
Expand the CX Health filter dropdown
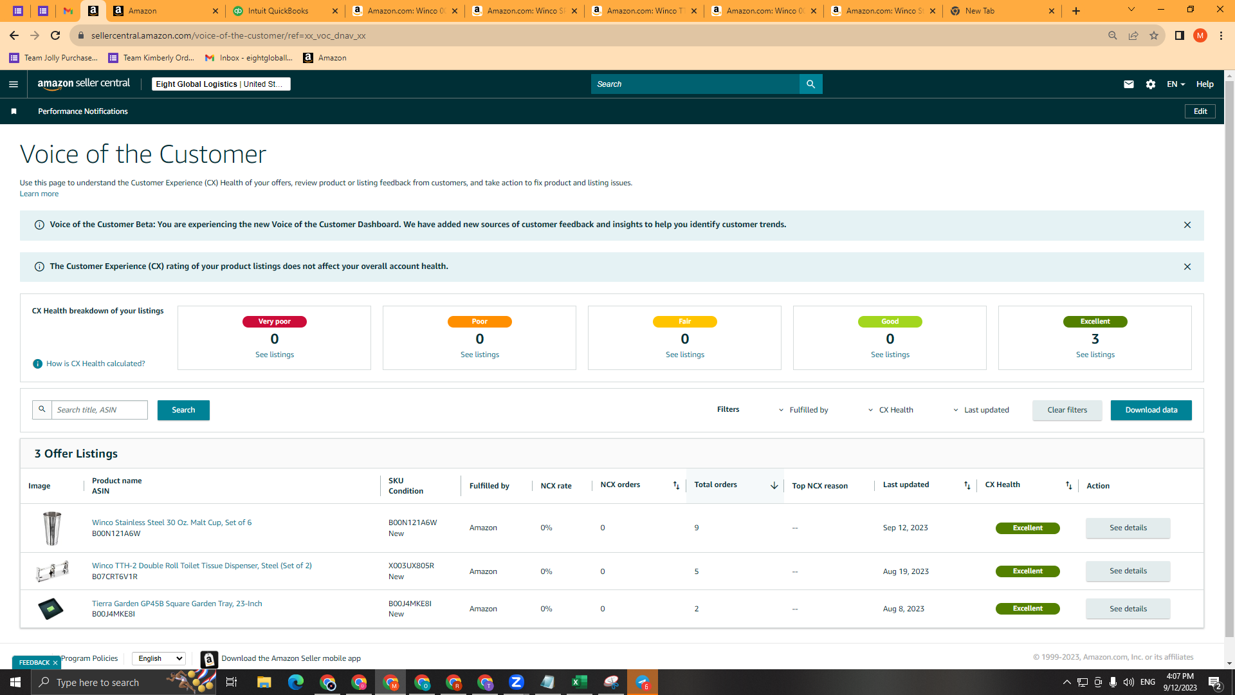[x=891, y=410]
